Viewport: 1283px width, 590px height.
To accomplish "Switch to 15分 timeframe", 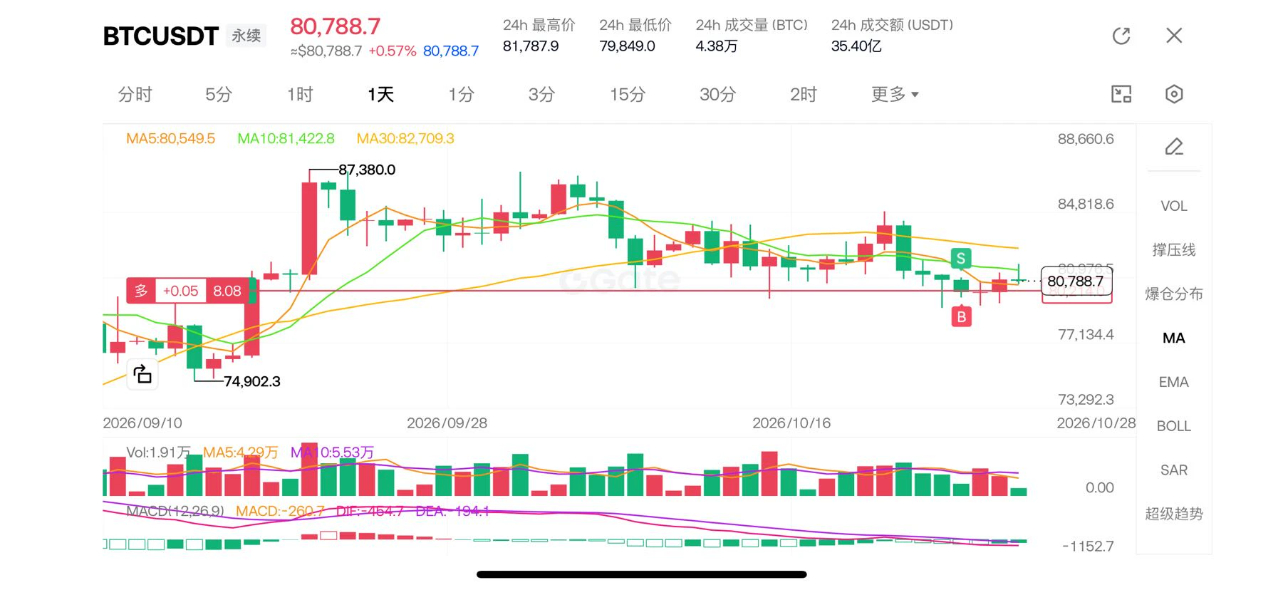I will pyautogui.click(x=628, y=94).
